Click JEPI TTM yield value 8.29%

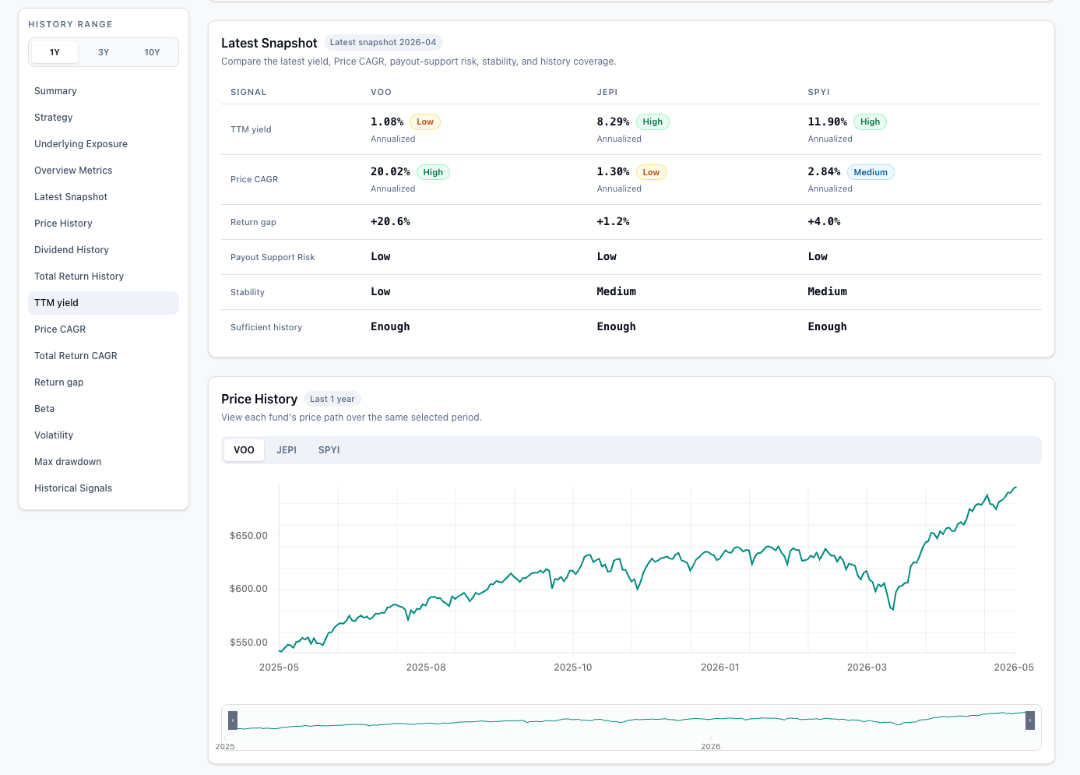point(614,122)
